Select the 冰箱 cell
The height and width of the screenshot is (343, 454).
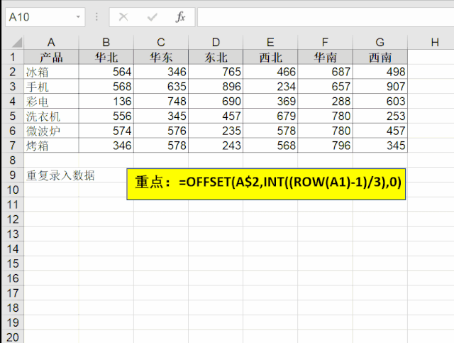pyautogui.click(x=51, y=72)
